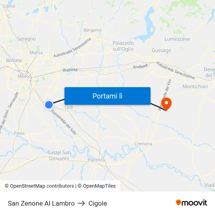Screen dimensions: 215x215
Task: Click the Milano city label
Action: click(x=24, y=76)
